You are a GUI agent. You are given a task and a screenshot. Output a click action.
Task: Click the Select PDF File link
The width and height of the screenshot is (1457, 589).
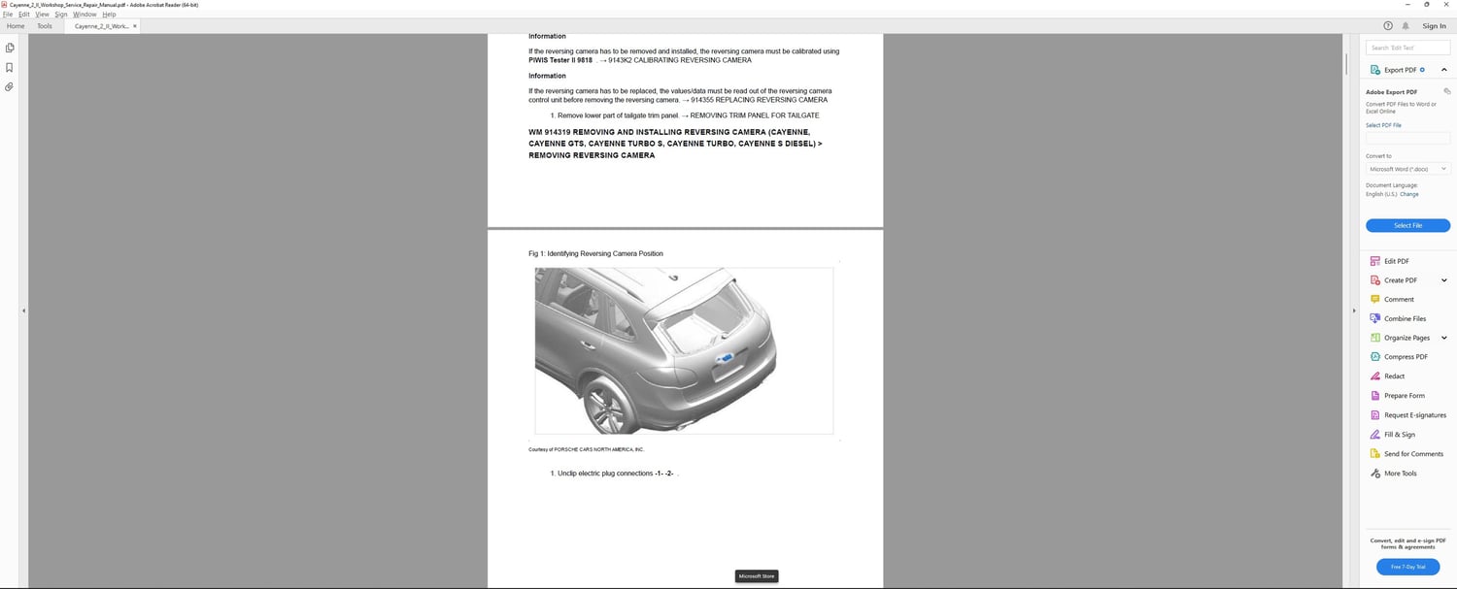[1383, 125]
